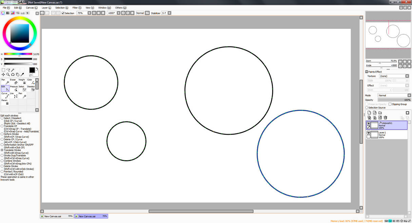The height and width of the screenshot is (223, 412).
Task: Open the rotation angle +000° dropdown
Action: point(118,13)
